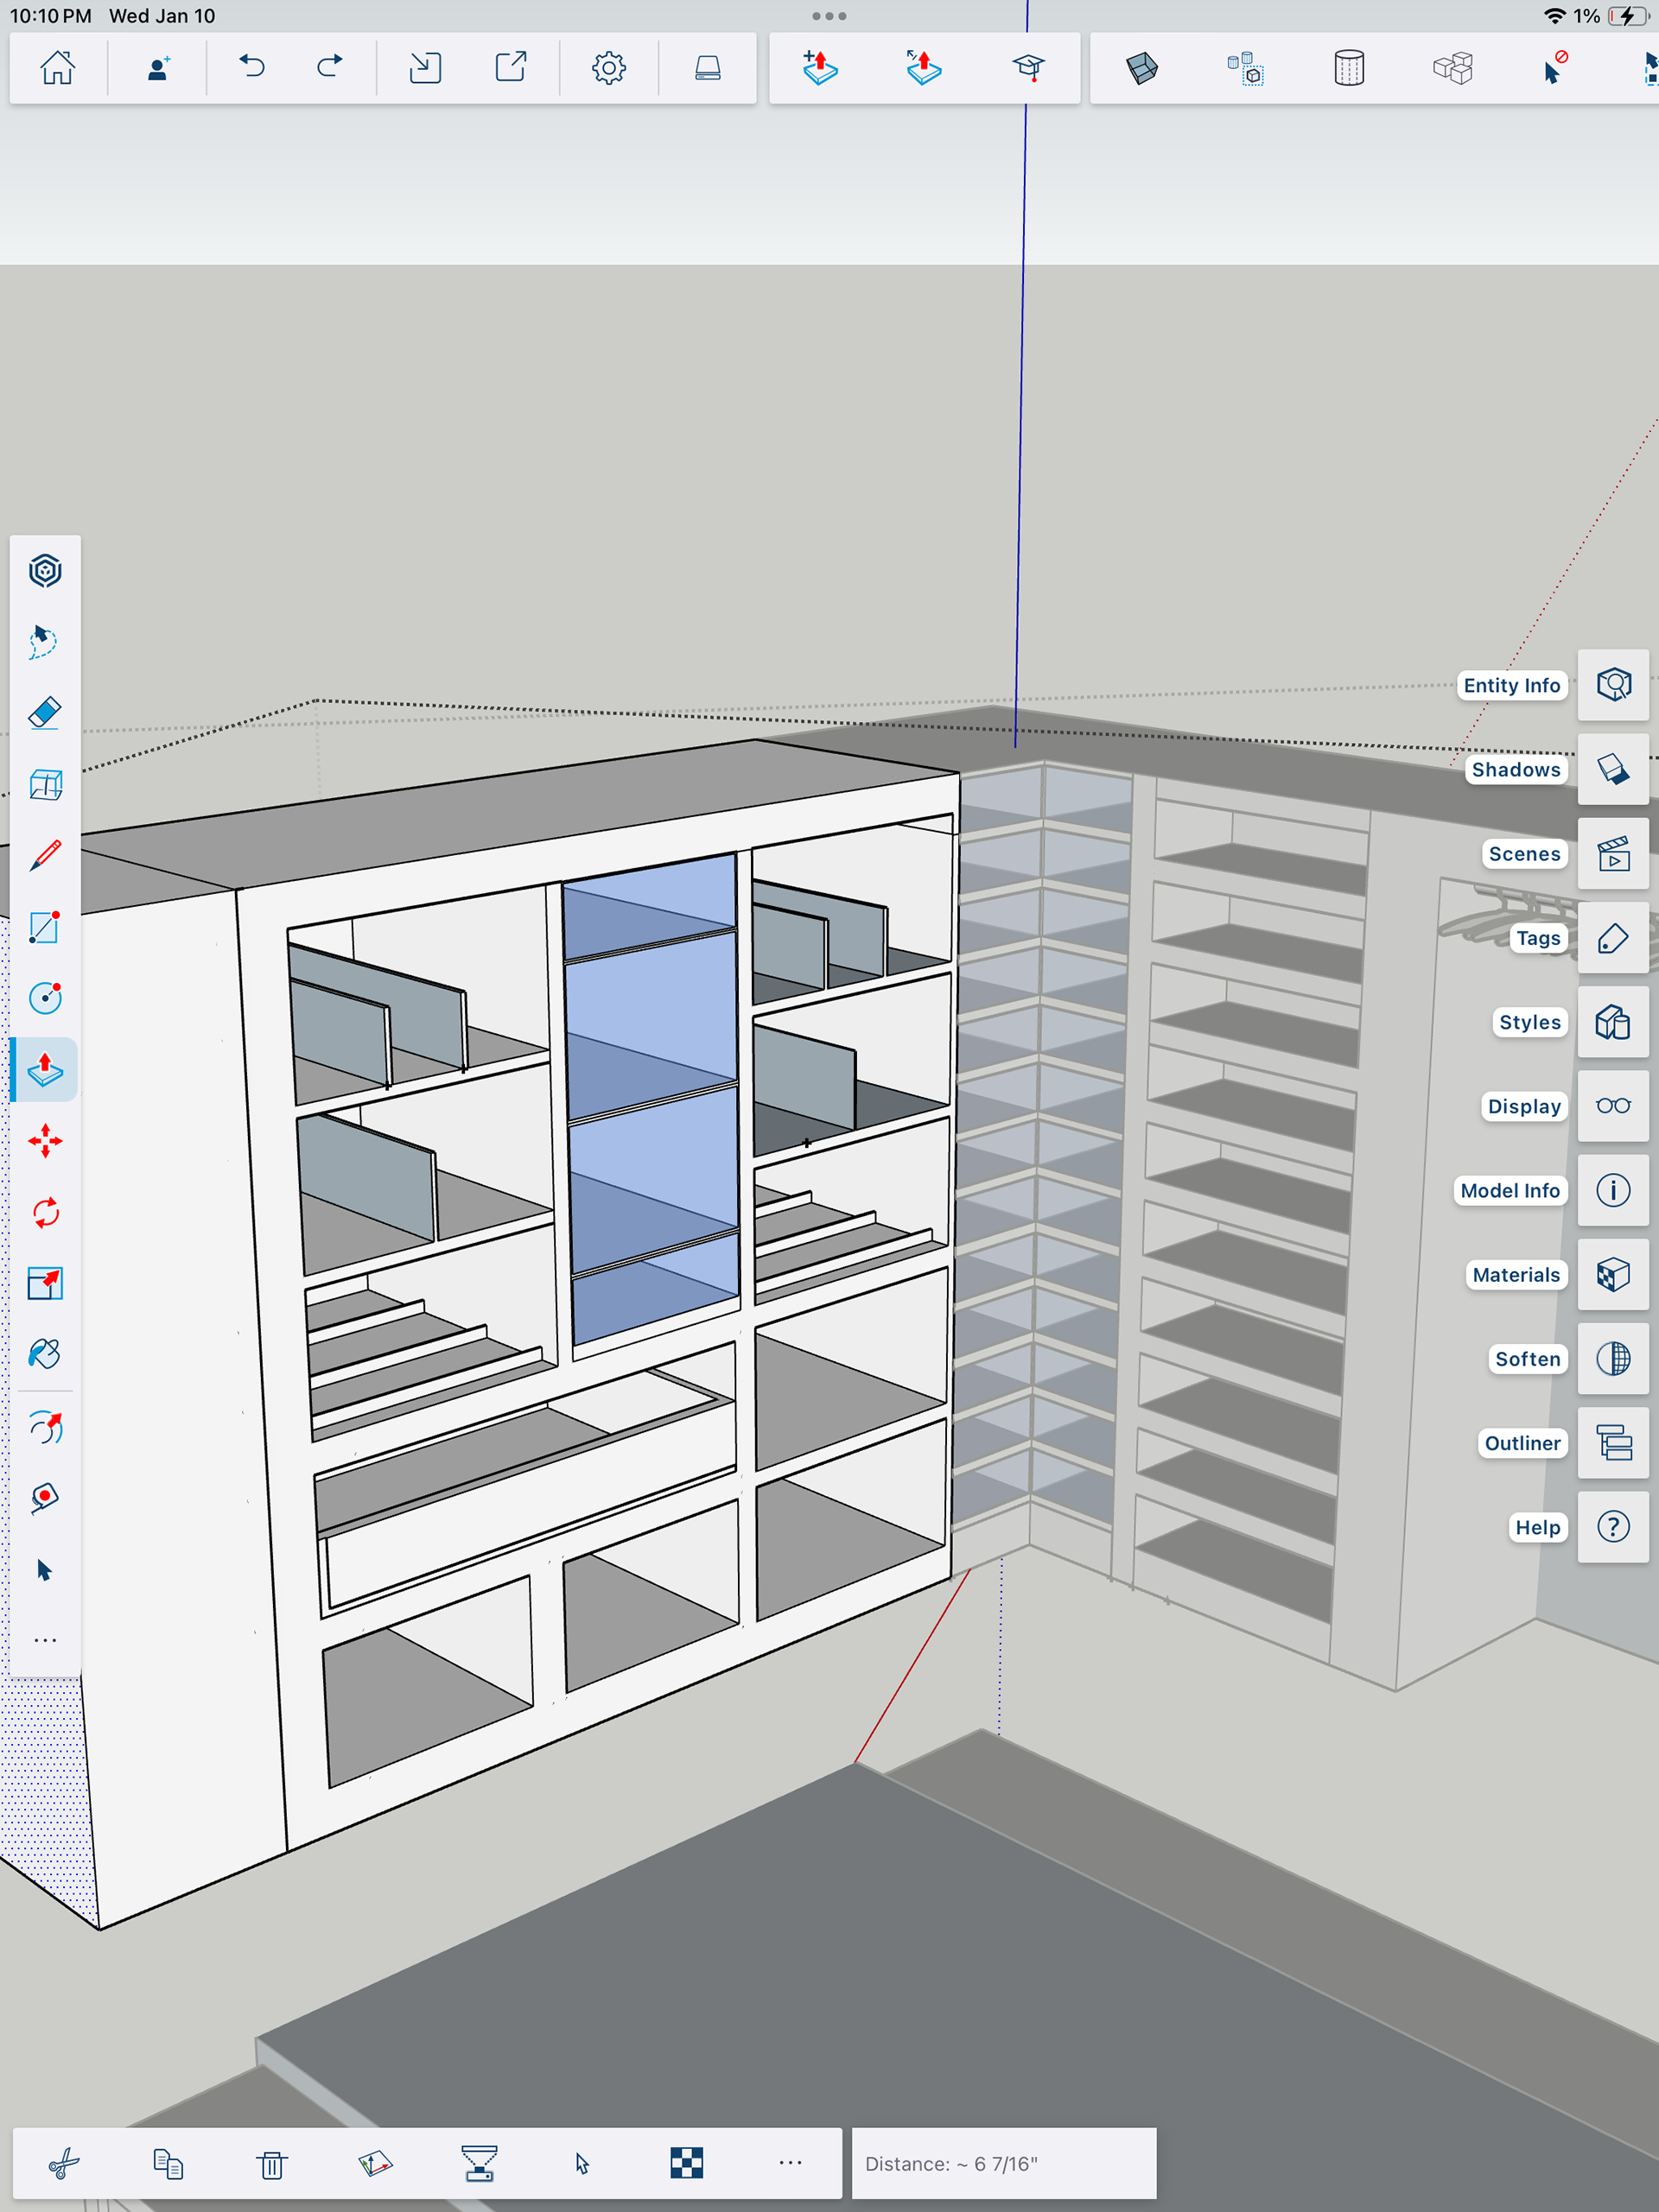Choose the Paint Bucket tool
Image resolution: width=1659 pixels, height=2212 pixels.
[x=45, y=1354]
